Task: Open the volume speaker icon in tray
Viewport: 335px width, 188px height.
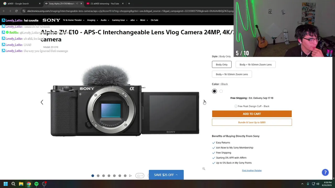Action: pos(318,184)
